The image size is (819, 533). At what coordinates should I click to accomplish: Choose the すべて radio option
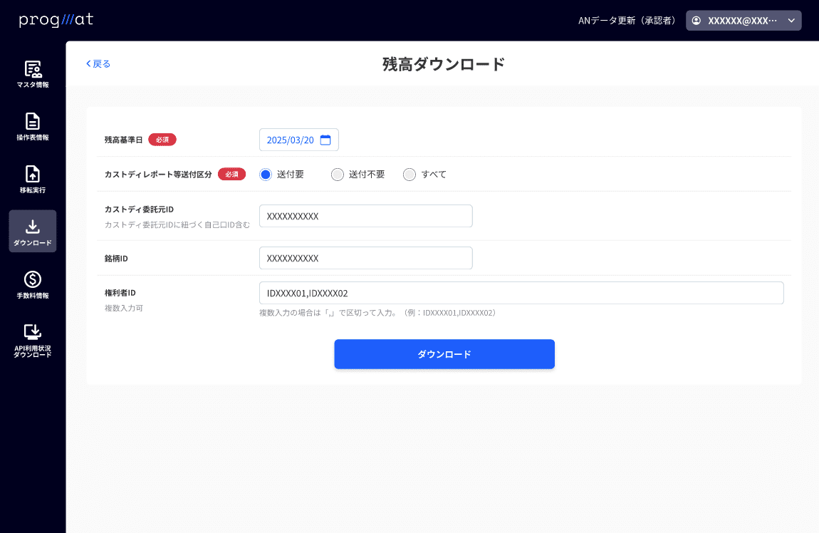[x=409, y=174]
